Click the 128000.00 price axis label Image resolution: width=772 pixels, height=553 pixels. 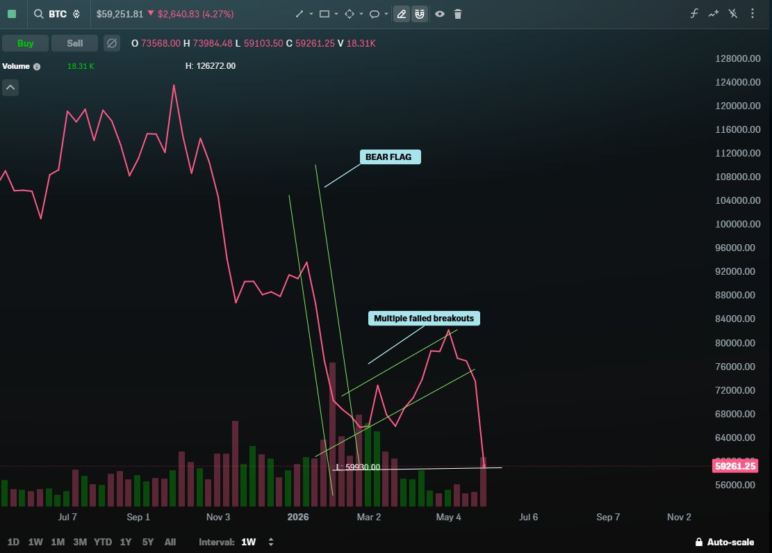coord(737,58)
